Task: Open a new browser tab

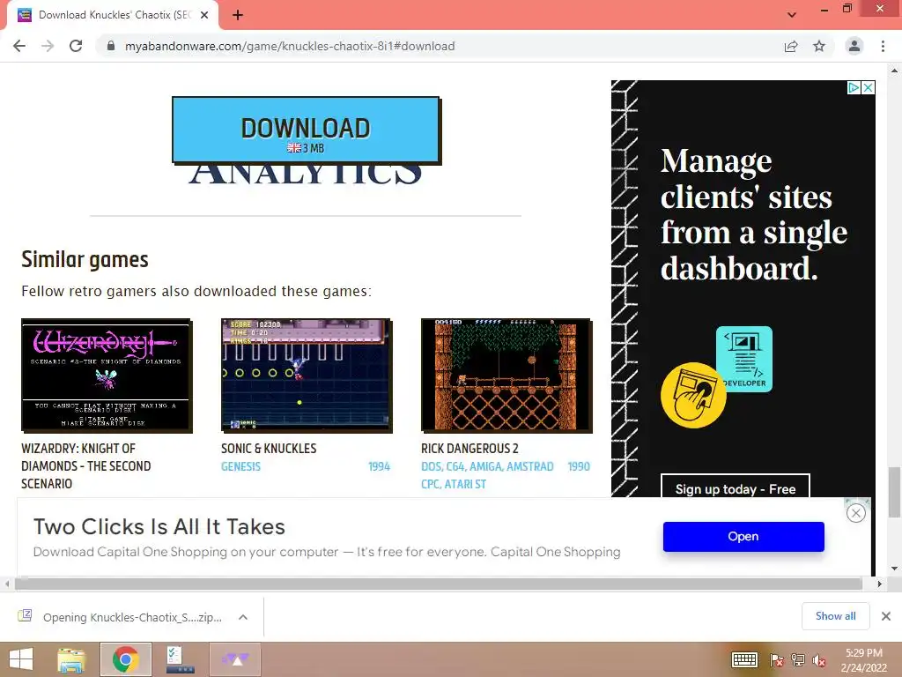Action: (238, 15)
